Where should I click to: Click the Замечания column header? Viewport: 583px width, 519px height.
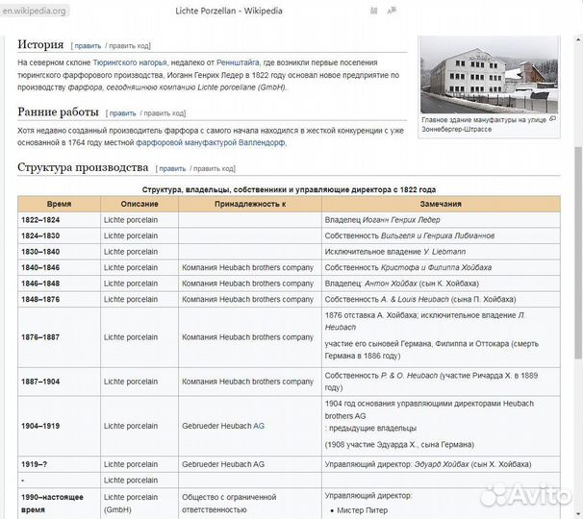(441, 204)
